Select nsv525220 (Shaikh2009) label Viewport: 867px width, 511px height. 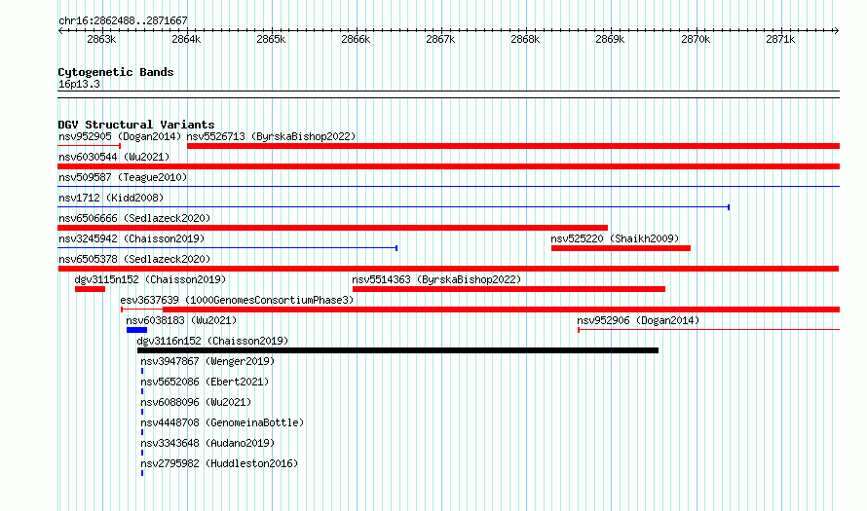click(x=615, y=238)
